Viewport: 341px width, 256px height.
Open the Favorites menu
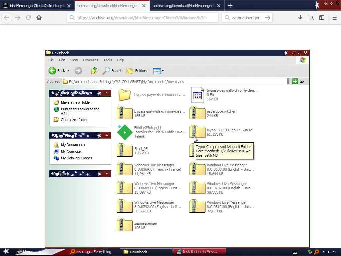pyautogui.click(x=91, y=60)
